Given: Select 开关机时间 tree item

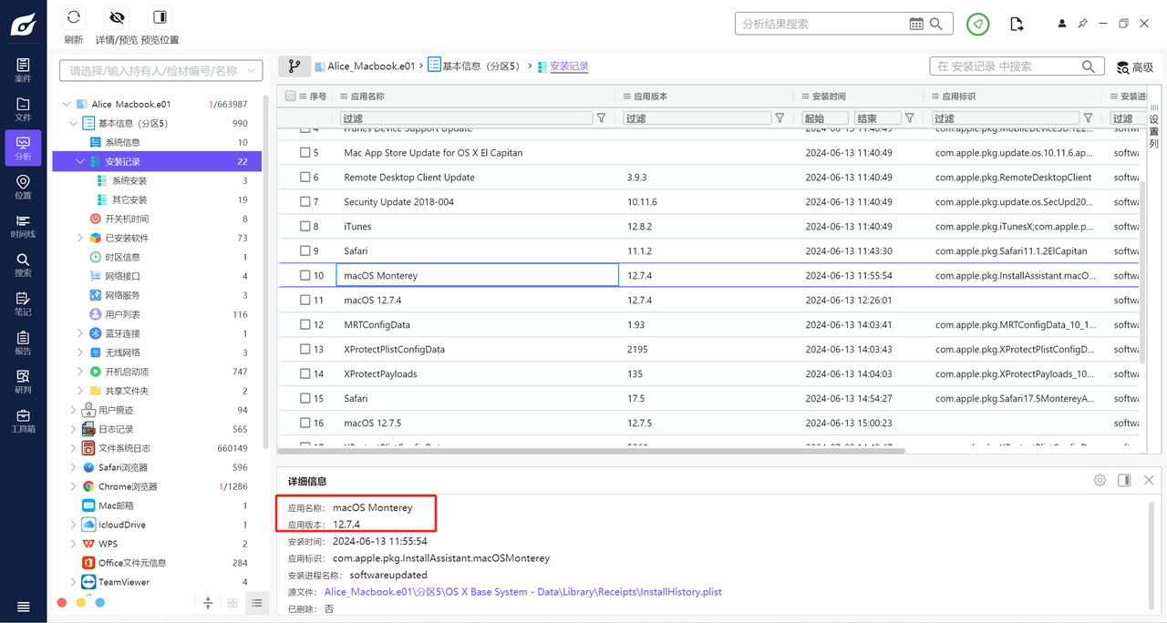Looking at the screenshot, I should click(126, 219).
